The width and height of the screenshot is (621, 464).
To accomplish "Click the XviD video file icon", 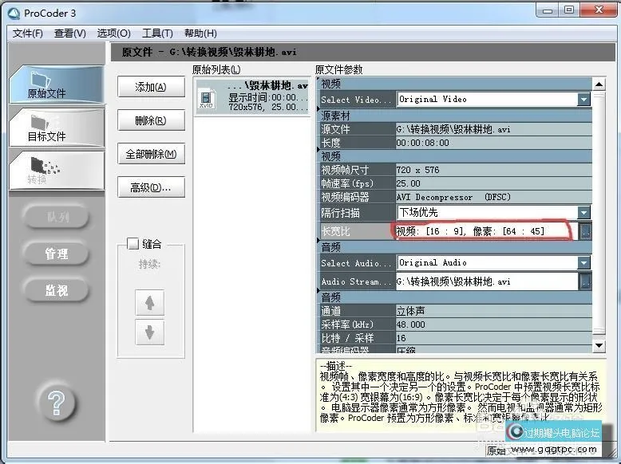I will (207, 100).
